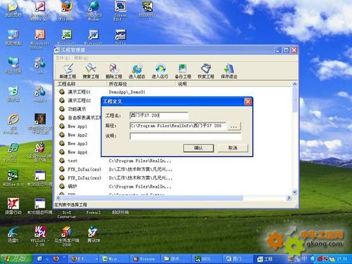Screen dimensions: 352x264
Task: Open the 文件 menu in 工程管理器
Action: [62, 58]
